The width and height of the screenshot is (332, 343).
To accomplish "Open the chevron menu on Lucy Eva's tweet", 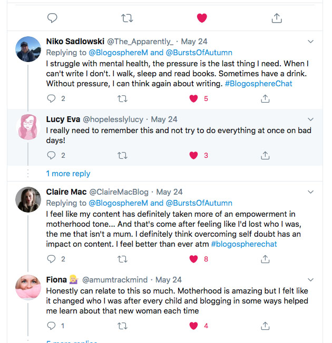I will pyautogui.click(x=310, y=119).
